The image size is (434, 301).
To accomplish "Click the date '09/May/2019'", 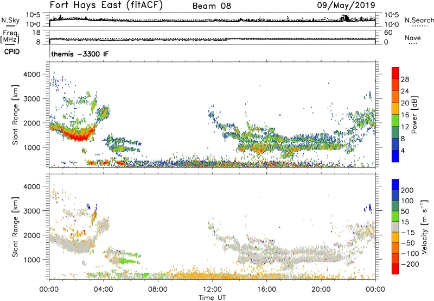I will click(x=346, y=5).
